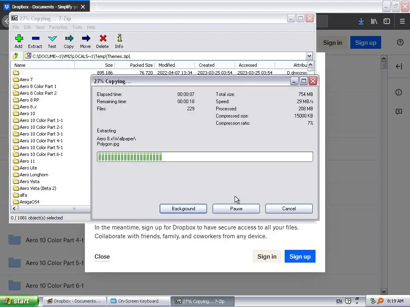This screenshot has width=410, height=307.
Task: Click the language bar help icon in taskbar
Action: coord(348,301)
